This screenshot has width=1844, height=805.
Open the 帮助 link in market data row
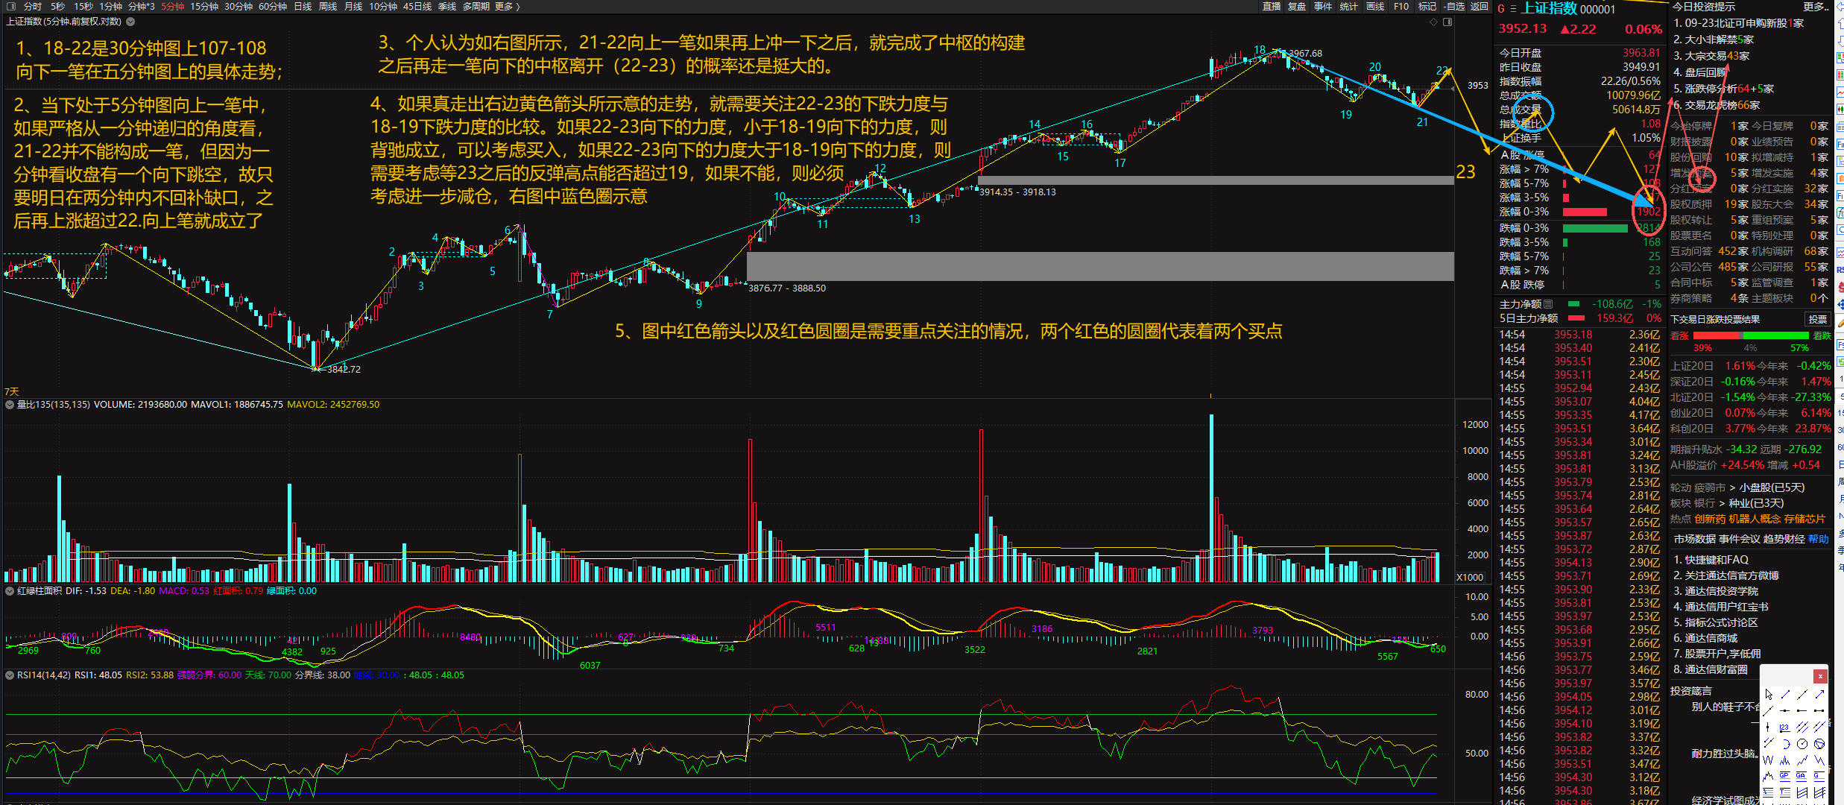tap(1819, 539)
